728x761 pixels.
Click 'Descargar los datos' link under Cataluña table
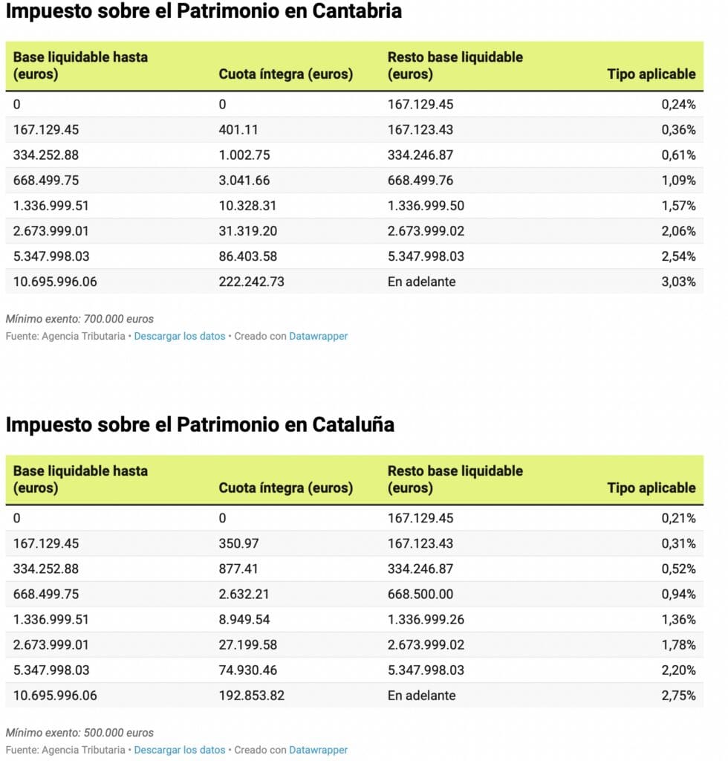click(179, 750)
